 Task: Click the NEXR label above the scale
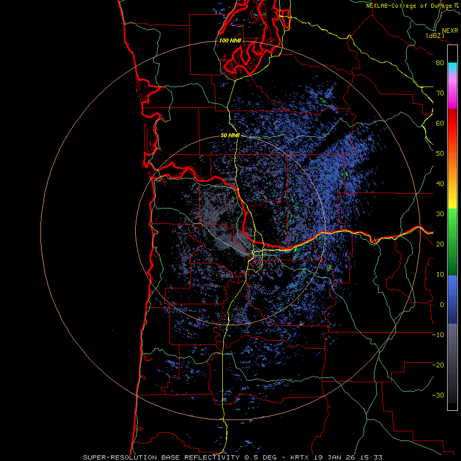[x=450, y=31]
